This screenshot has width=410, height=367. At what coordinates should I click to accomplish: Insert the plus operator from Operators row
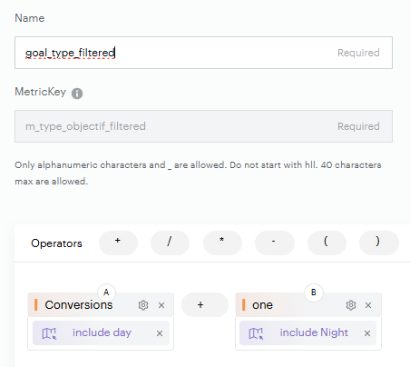click(118, 243)
